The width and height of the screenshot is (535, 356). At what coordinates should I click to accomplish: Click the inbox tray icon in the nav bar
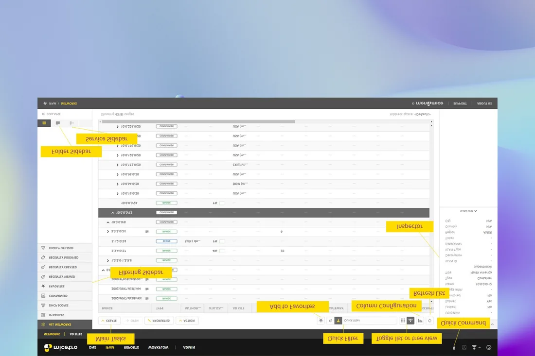coord(464,347)
